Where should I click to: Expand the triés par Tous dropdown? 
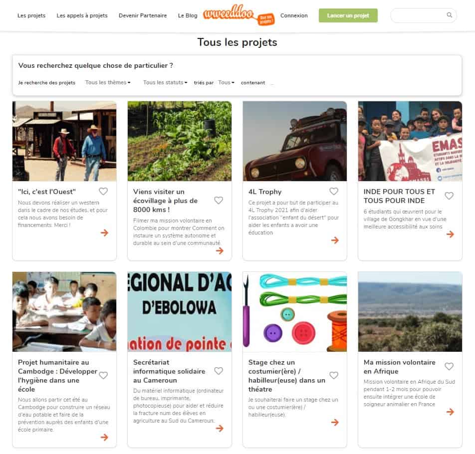point(226,82)
